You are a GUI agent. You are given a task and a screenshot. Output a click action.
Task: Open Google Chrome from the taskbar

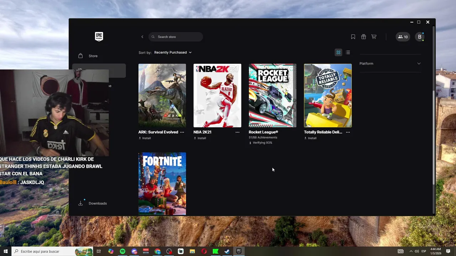pos(157,251)
